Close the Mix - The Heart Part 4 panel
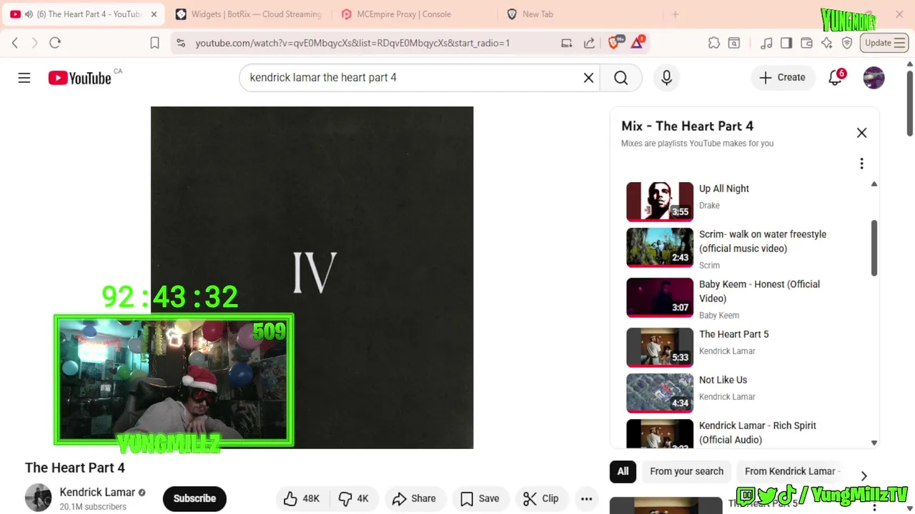Viewport: 915px width, 514px height. [861, 133]
